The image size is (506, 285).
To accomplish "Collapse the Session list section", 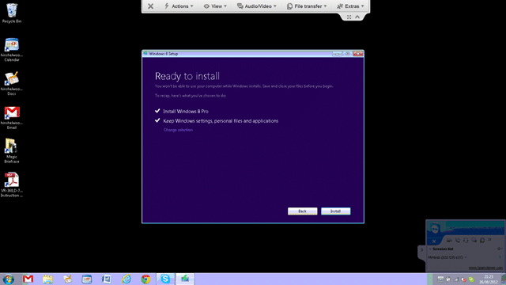I will click(x=430, y=249).
